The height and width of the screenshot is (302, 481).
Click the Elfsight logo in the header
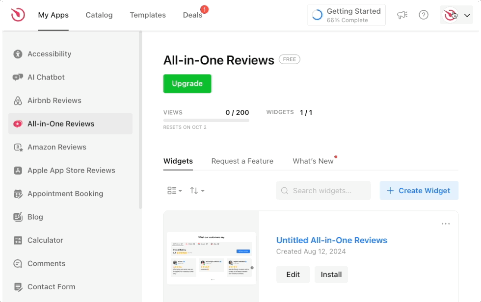(x=18, y=15)
